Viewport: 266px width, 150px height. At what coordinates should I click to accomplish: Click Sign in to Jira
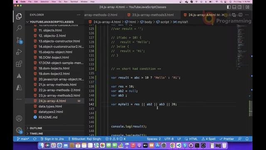[52, 139]
